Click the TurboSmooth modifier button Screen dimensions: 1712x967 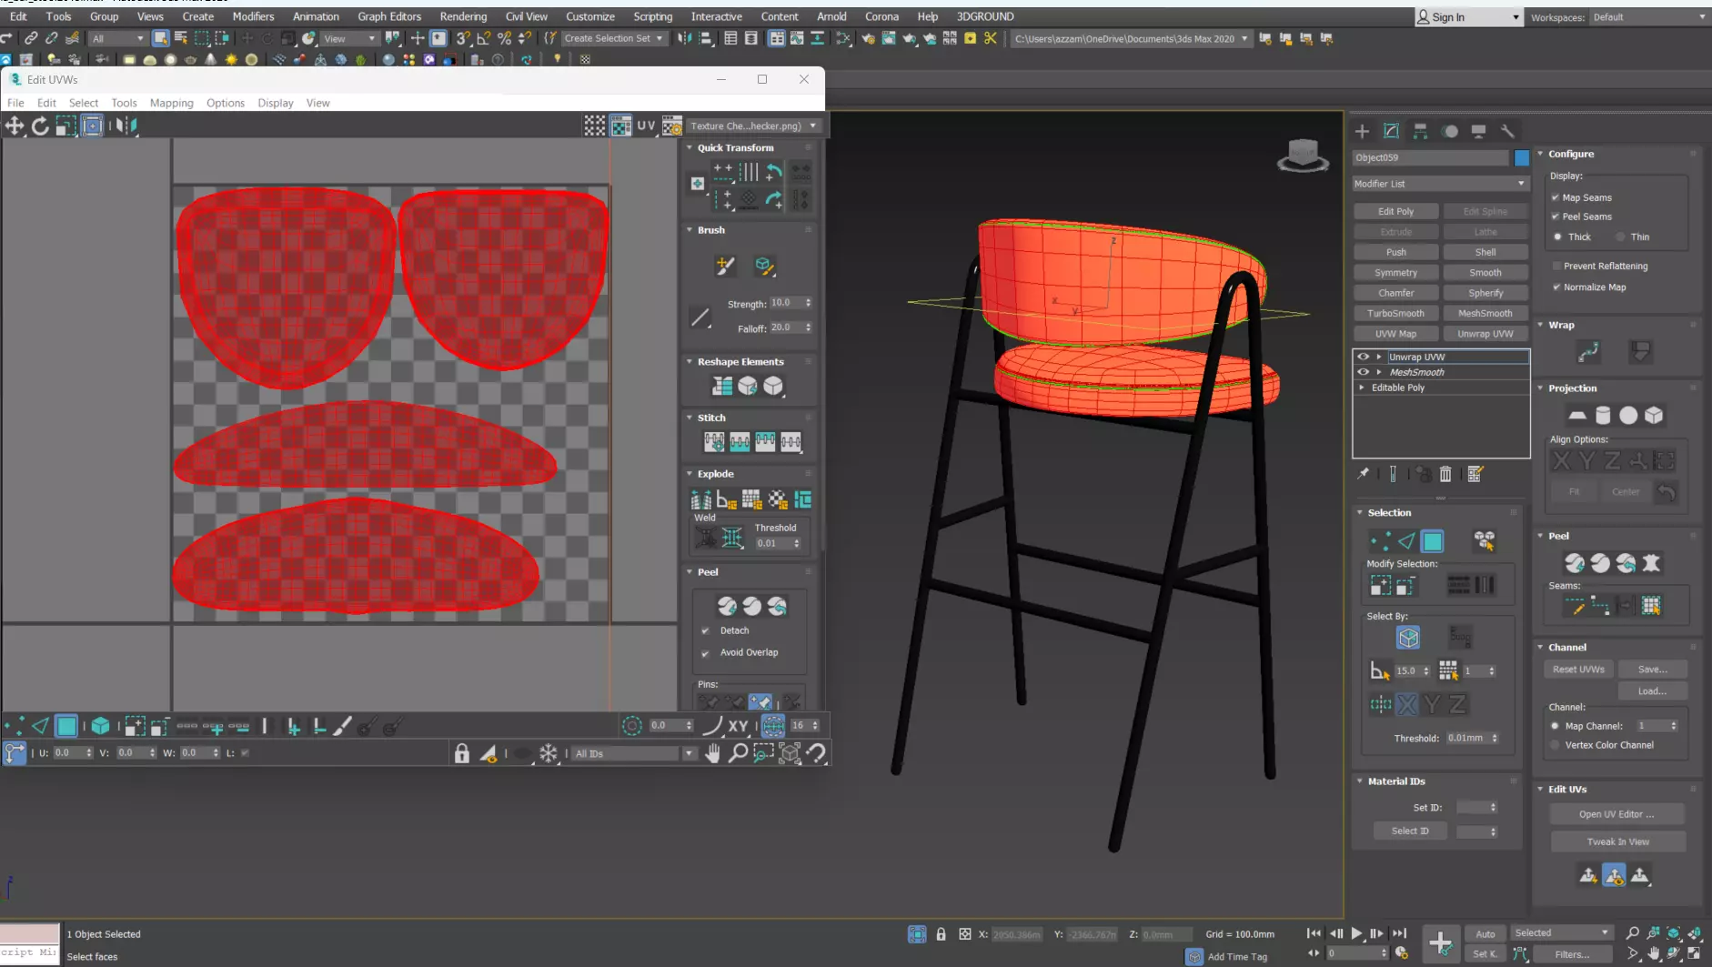pos(1395,313)
